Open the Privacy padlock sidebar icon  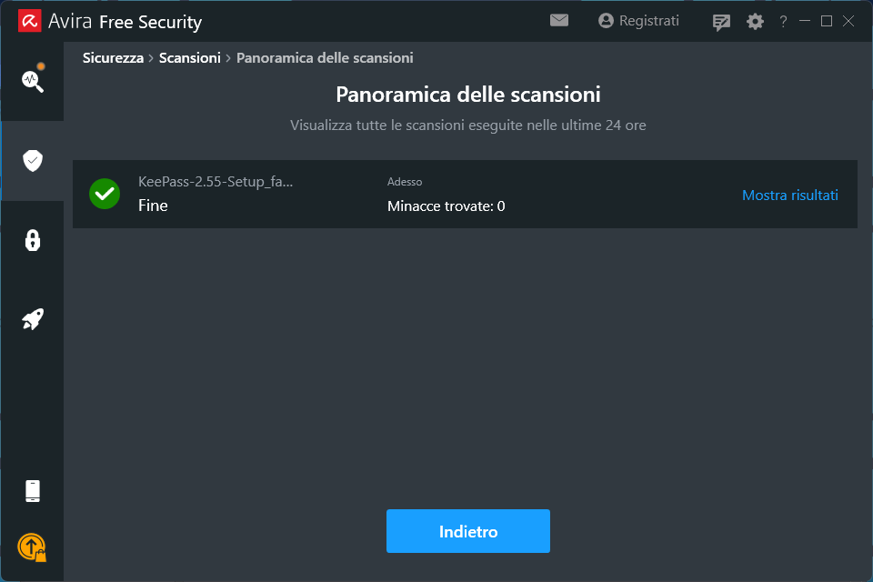coord(33,240)
